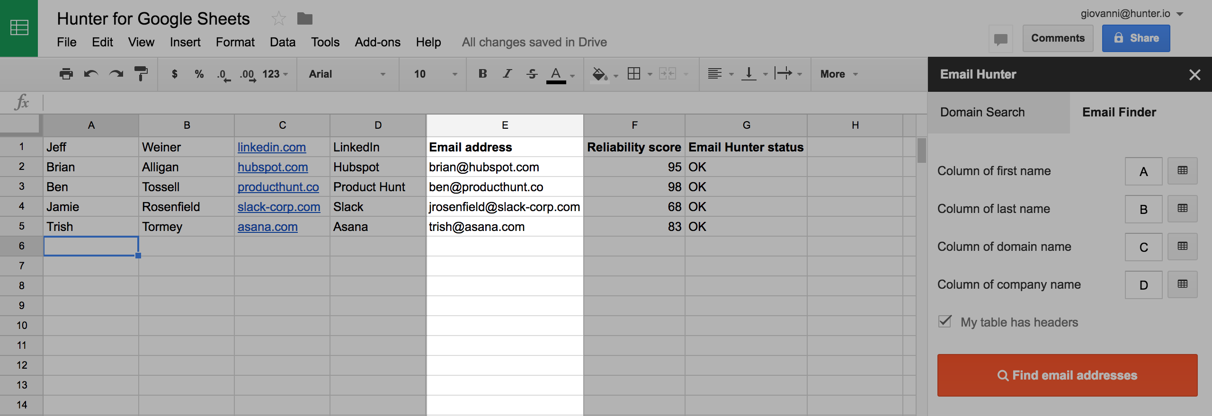The image size is (1212, 416).
Task: Open the font size 10 dropdown
Action: [436, 74]
